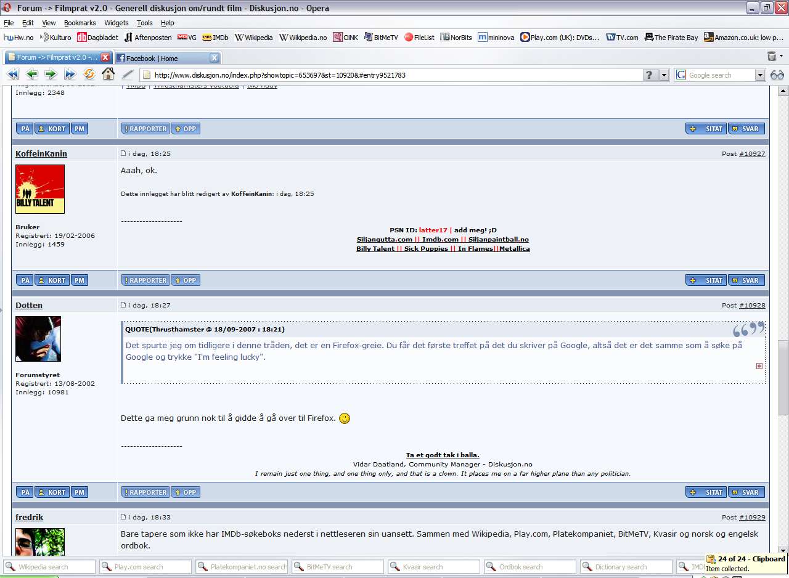Click the Platekompaniet.no search box
Viewport: 789px width, 578px height.
click(x=242, y=567)
